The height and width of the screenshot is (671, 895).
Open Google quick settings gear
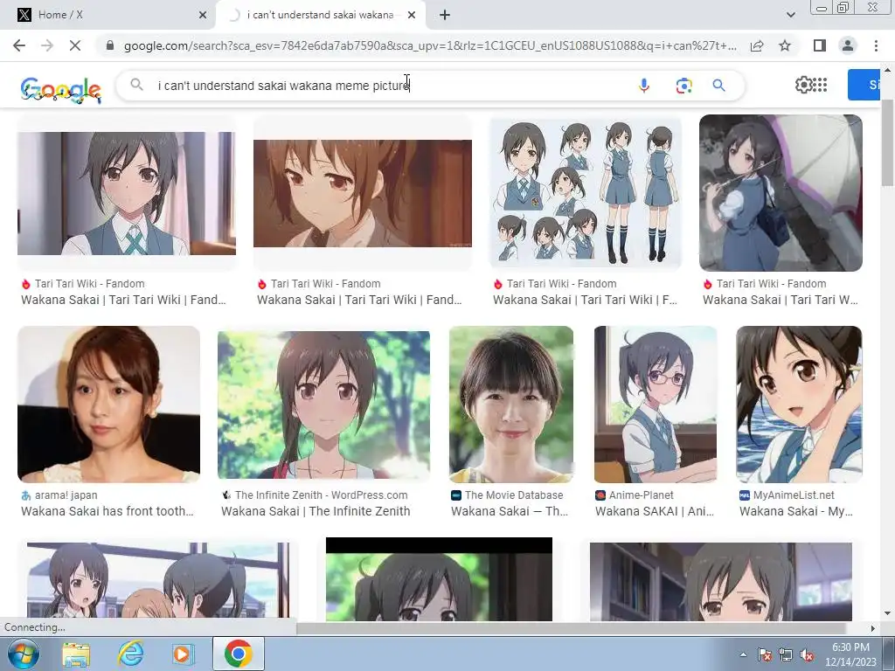(803, 85)
